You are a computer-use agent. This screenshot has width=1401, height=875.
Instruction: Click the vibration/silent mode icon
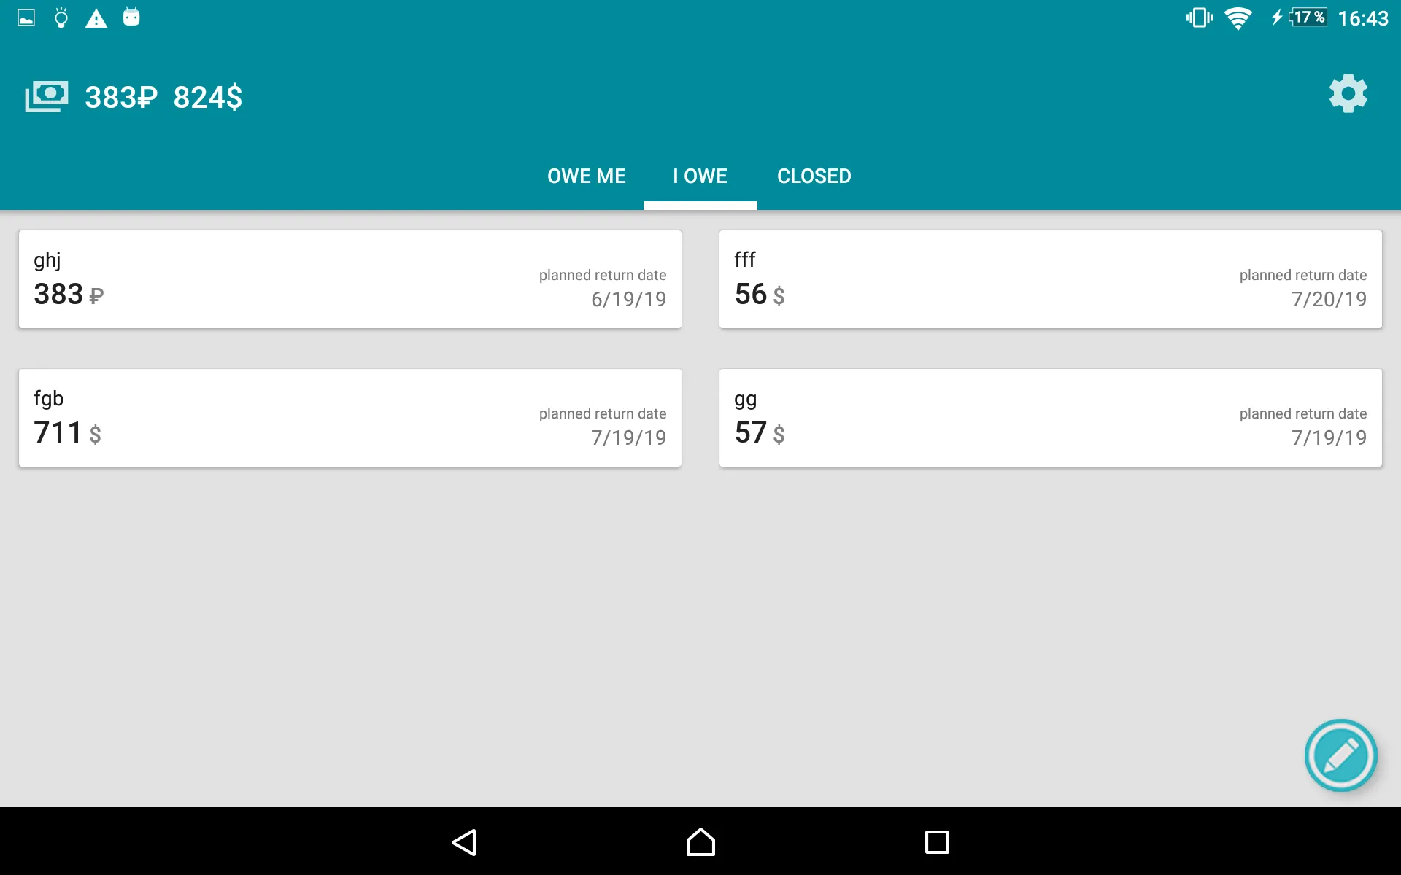(x=1194, y=18)
